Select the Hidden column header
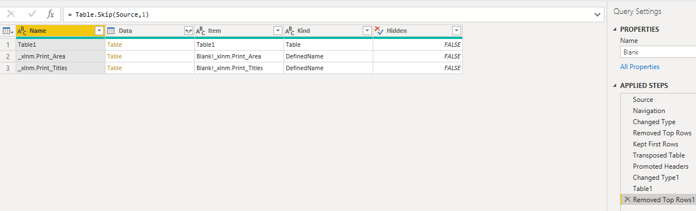 (417, 31)
